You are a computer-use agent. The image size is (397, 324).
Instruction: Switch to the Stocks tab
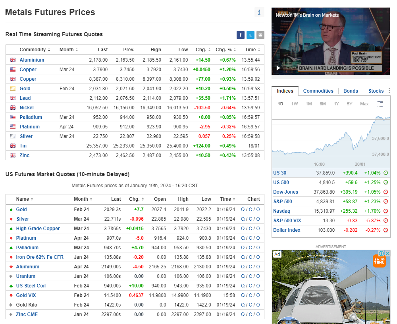(x=376, y=91)
